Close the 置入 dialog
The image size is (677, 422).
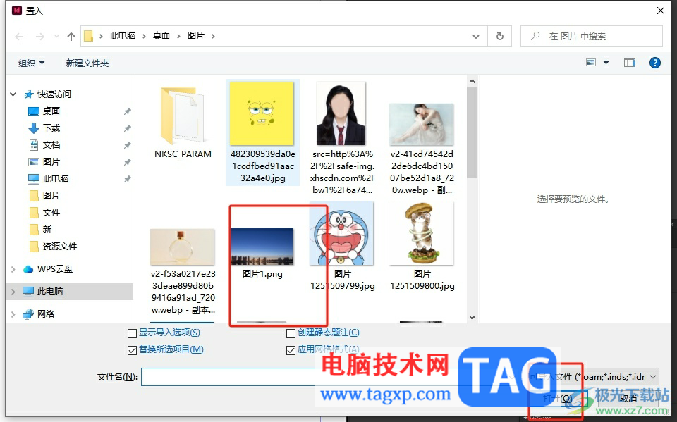click(x=661, y=11)
